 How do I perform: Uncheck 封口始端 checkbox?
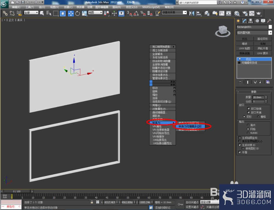249,109
